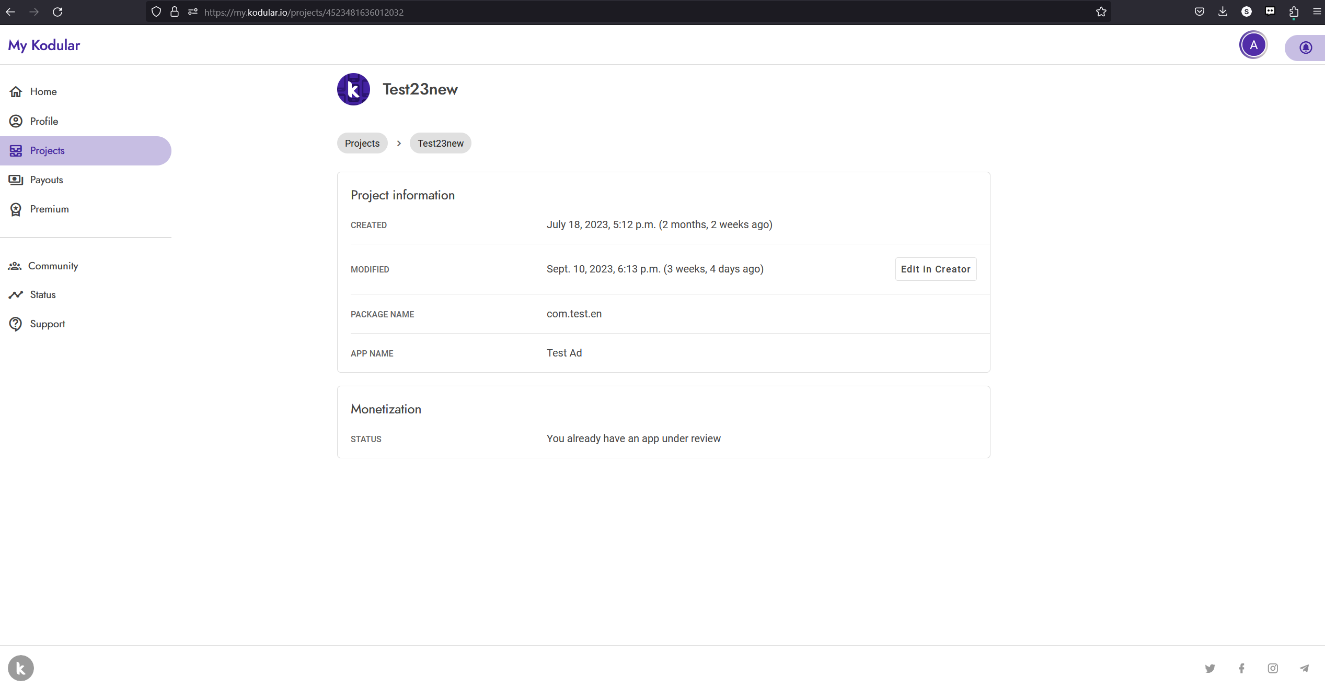
Task: Click the grey Kodular footer logo
Action: (x=21, y=668)
